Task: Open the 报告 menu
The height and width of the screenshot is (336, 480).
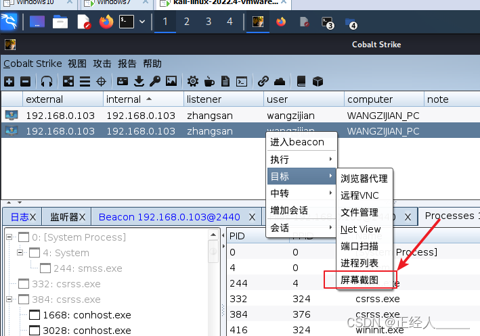Action: coord(127,64)
